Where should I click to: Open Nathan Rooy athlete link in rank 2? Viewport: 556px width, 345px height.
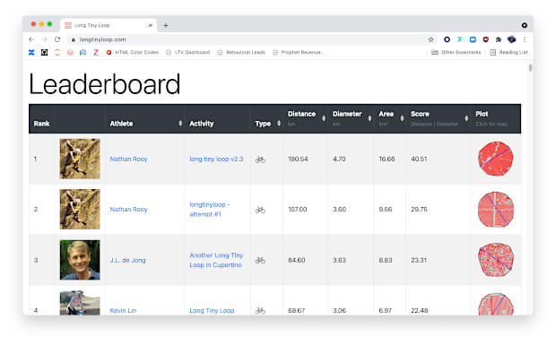[128, 210]
